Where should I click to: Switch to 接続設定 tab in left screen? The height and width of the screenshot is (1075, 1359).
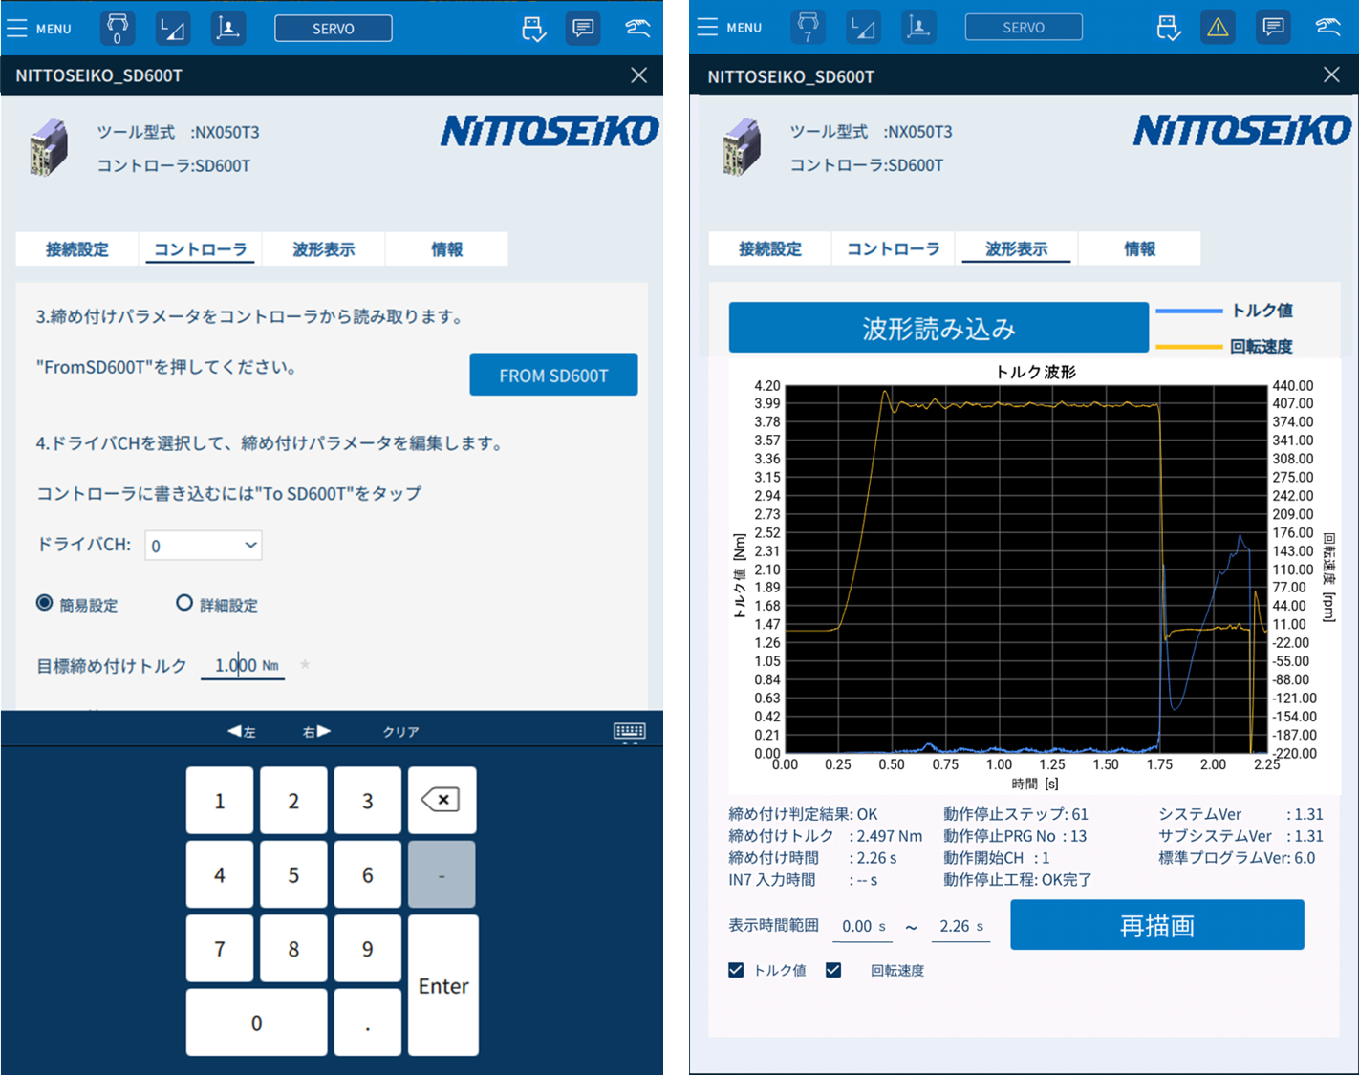coord(77,249)
